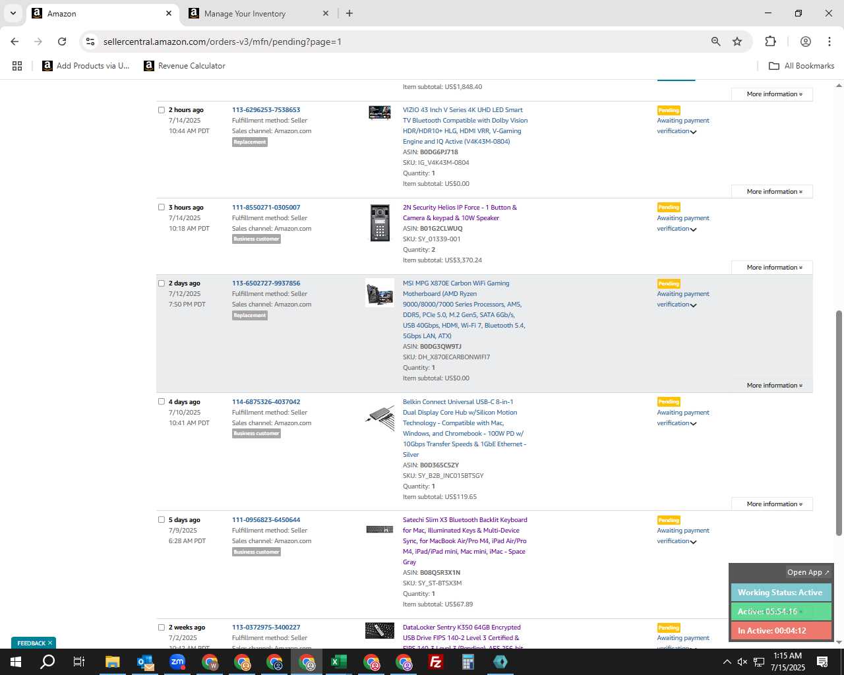The height and width of the screenshot is (675, 844).
Task: Select checkbox for order 114-6875326-4037042
Action: 162,401
